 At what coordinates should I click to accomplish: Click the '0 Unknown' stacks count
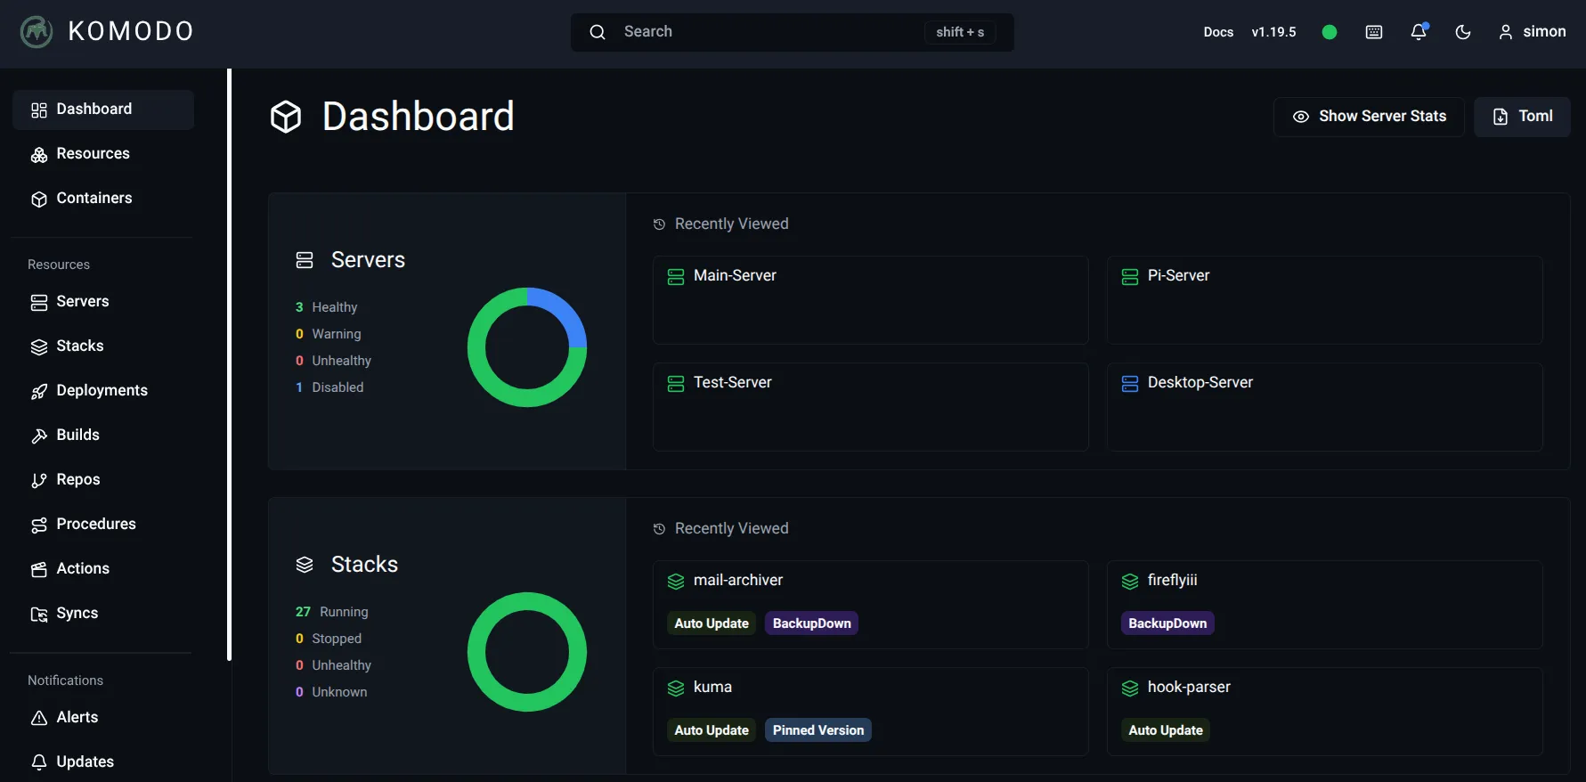click(x=330, y=692)
